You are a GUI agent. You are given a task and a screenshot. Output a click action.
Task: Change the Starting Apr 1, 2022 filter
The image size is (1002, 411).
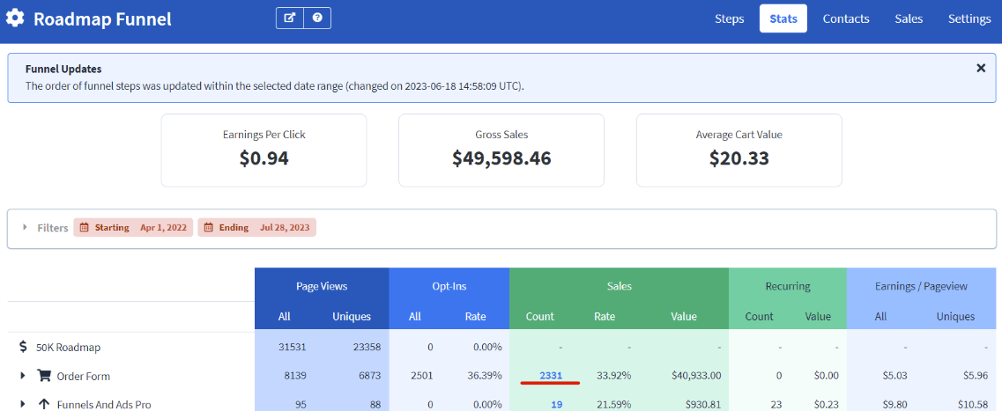(133, 227)
